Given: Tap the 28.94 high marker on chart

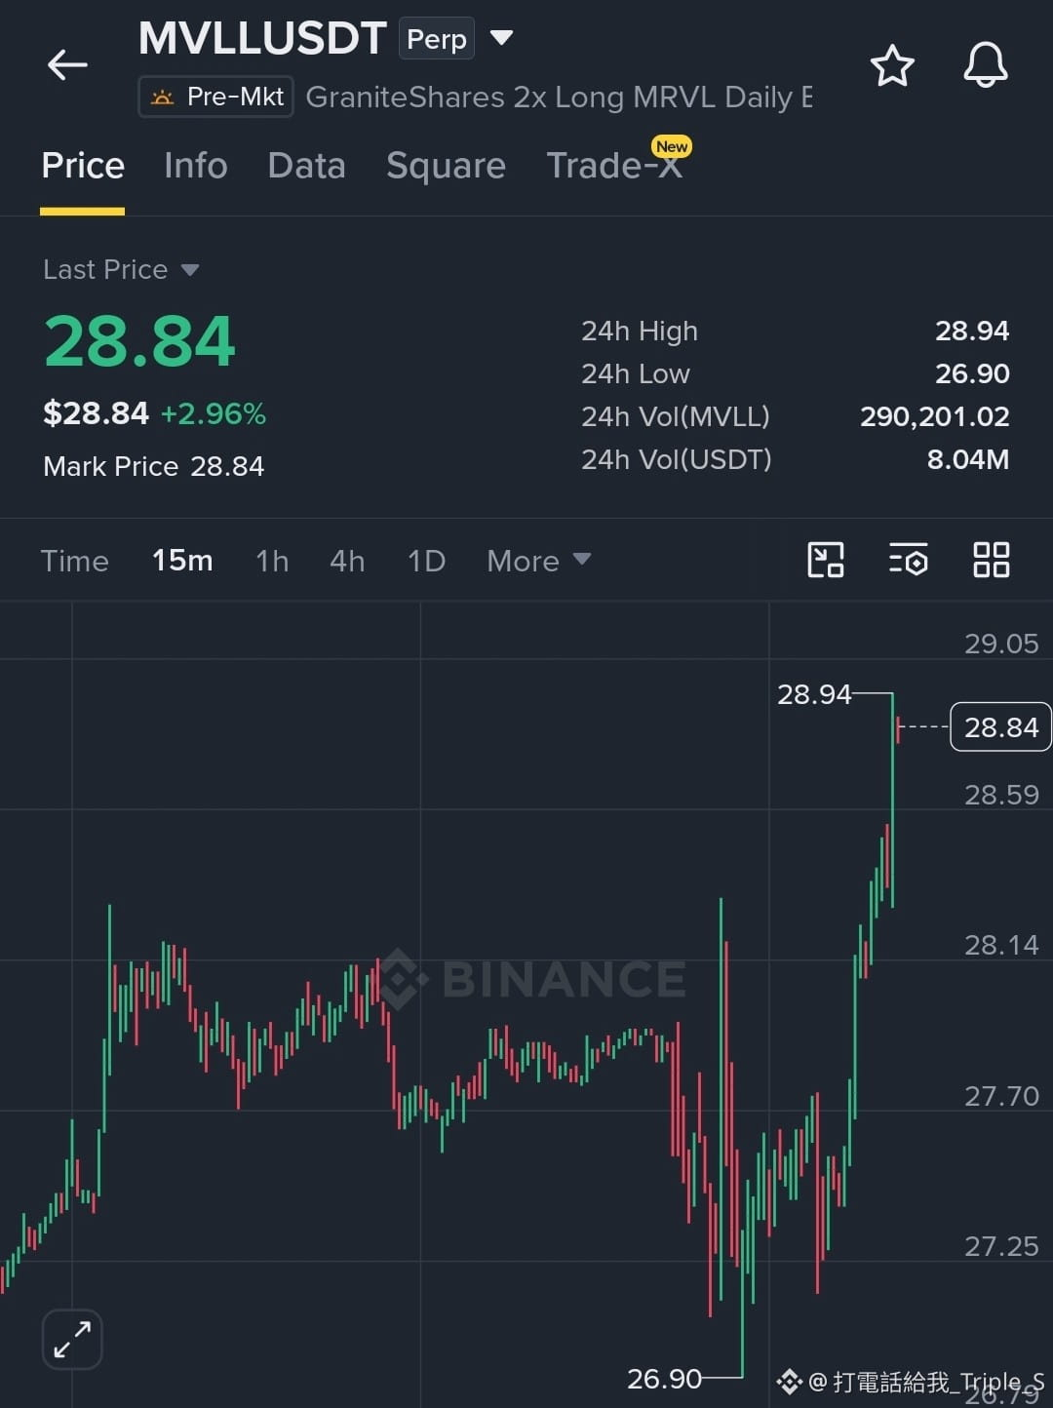Looking at the screenshot, I should click(814, 694).
